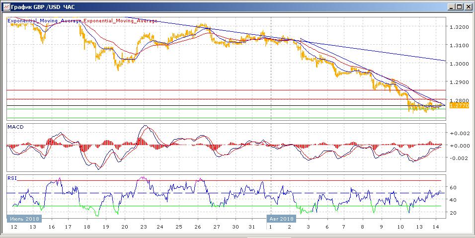Click the MACD indicator panel label
Image resolution: width=475 pixels, height=238 pixels.
(x=15, y=127)
